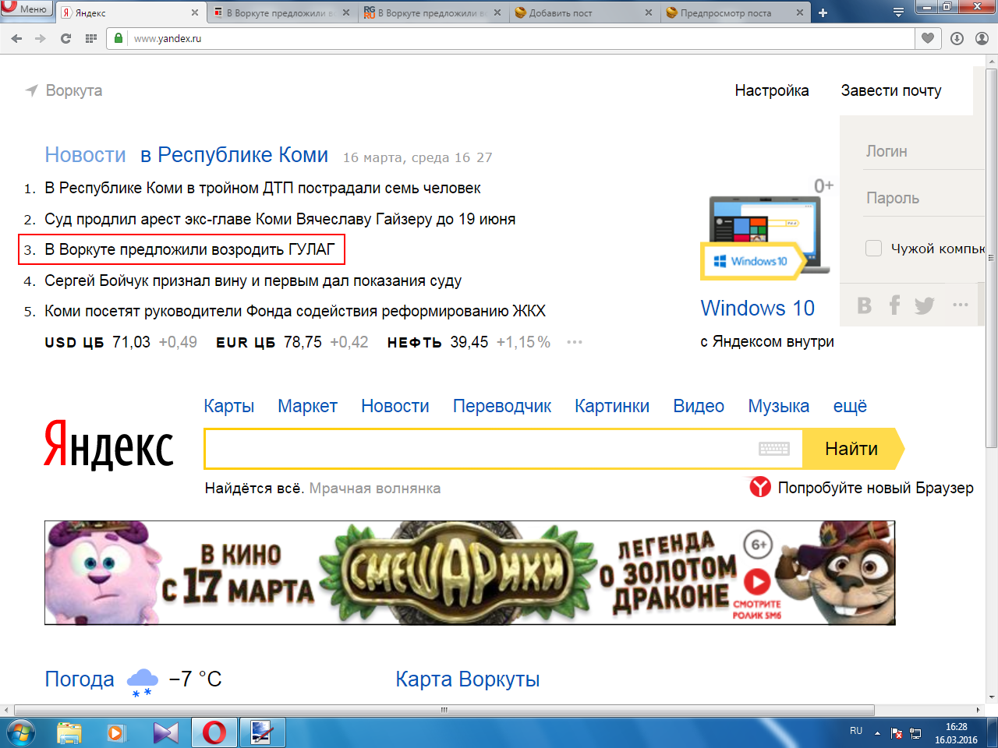Click the Найти search button
The image size is (998, 748).
tap(852, 449)
